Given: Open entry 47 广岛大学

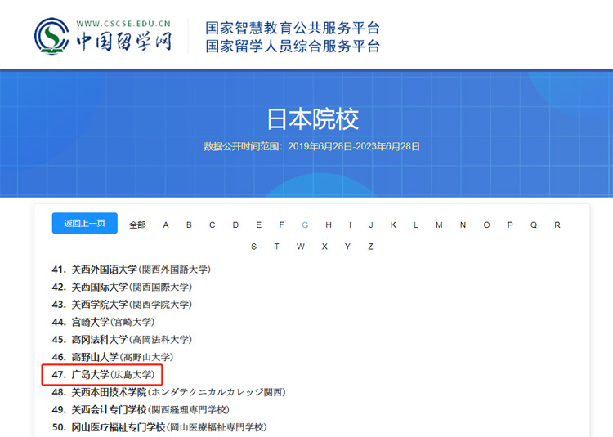Looking at the screenshot, I should (103, 375).
